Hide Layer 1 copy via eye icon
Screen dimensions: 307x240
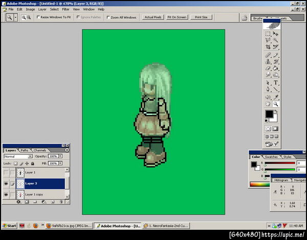[x=6, y=194]
